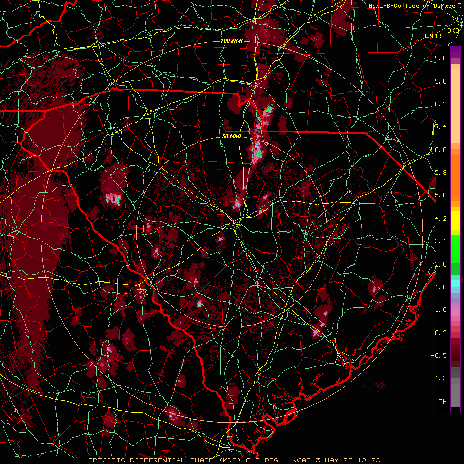Click the 18:08 timestamp in caption
The width and height of the screenshot is (464, 464).
370,460
